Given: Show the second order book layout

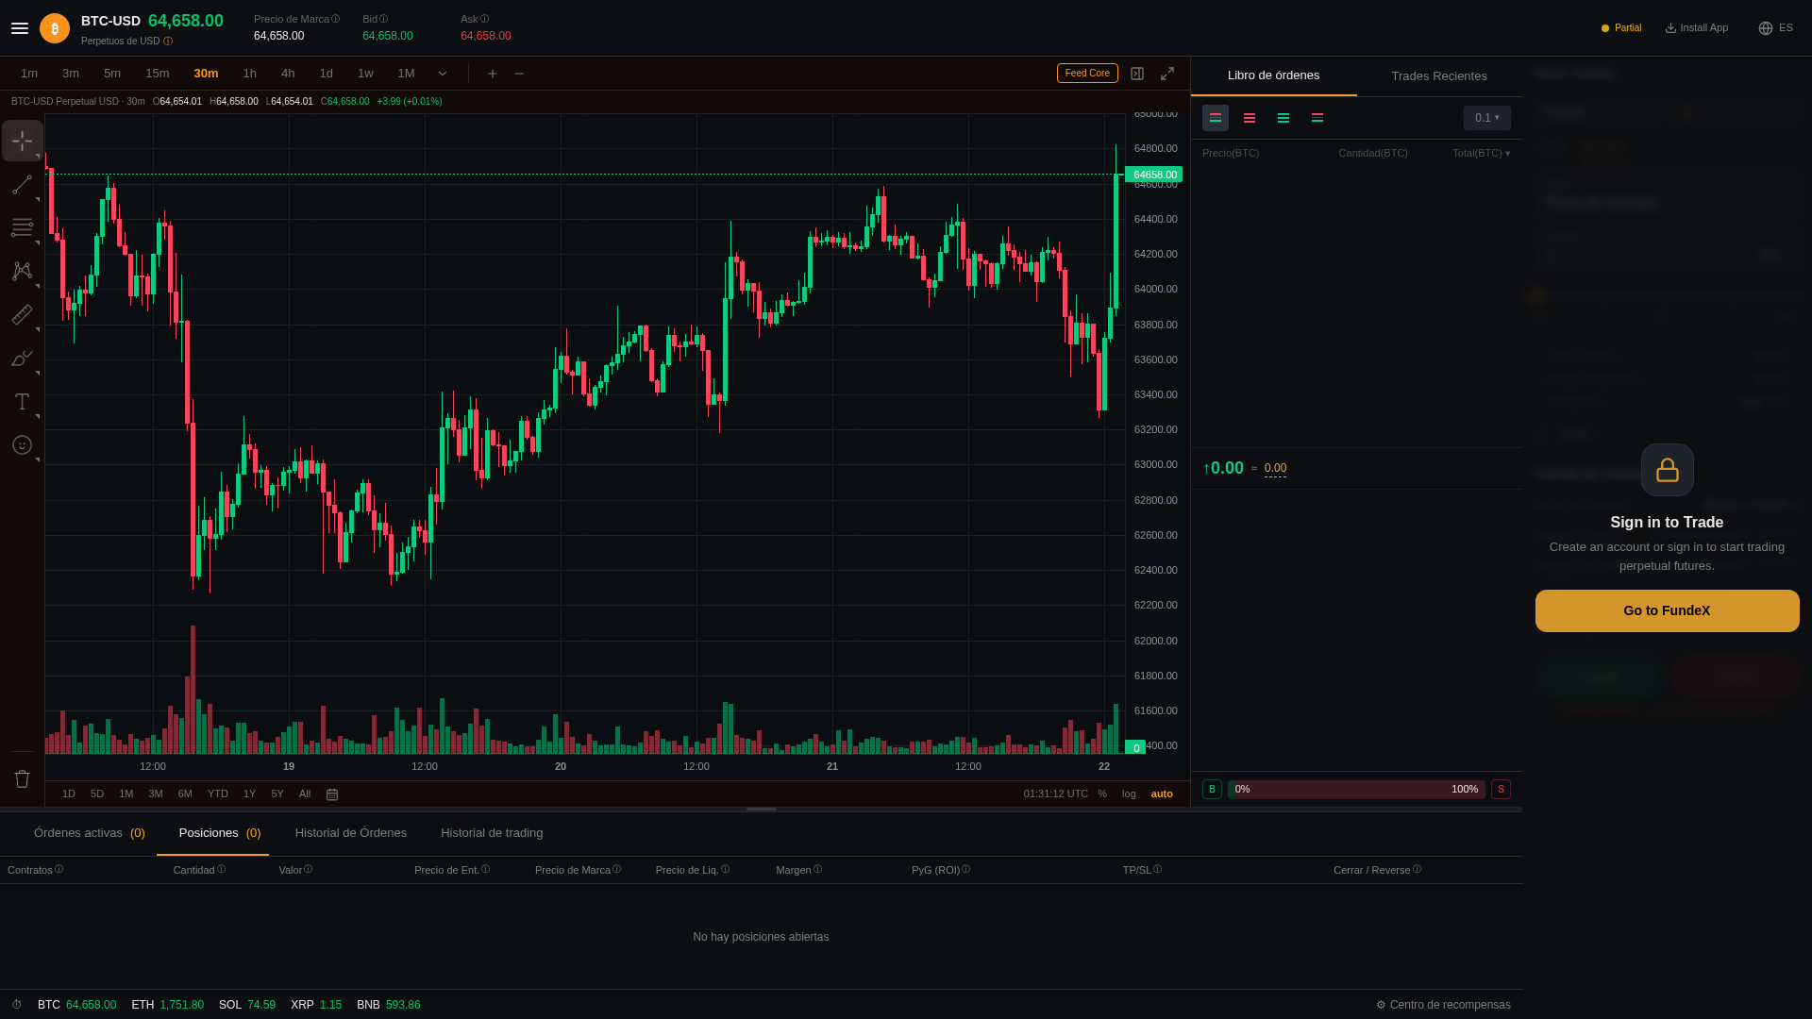Looking at the screenshot, I should [1250, 118].
